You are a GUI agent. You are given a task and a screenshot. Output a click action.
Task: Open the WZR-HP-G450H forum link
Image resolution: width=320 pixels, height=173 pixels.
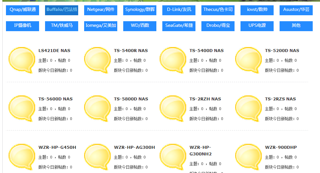coord(57,147)
